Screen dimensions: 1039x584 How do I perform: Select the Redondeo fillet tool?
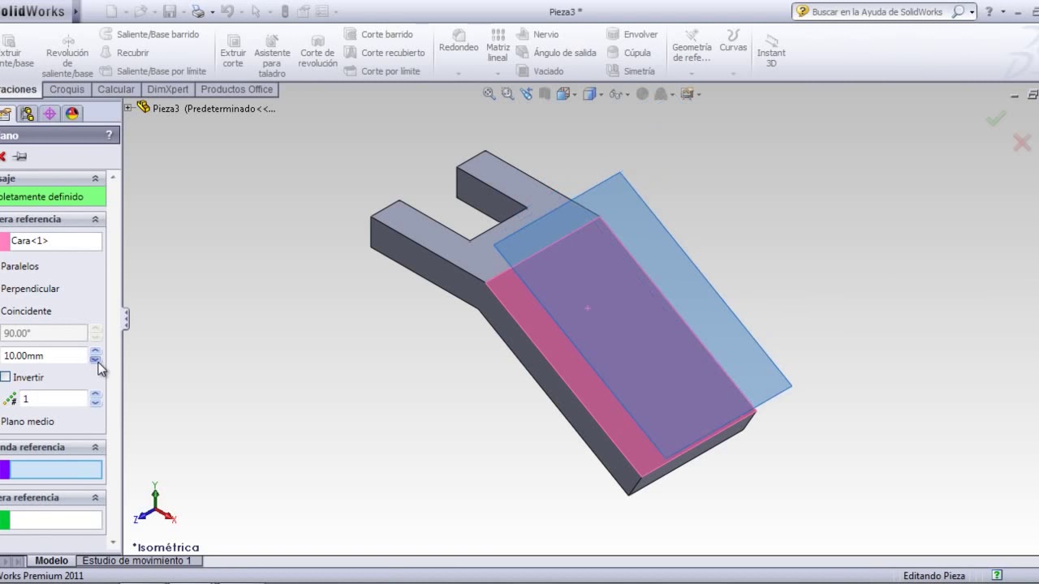(459, 41)
